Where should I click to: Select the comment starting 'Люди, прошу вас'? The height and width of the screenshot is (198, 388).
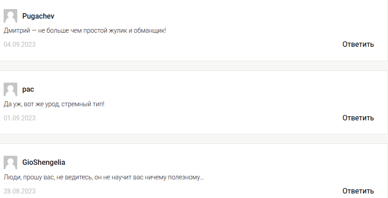pos(104,177)
